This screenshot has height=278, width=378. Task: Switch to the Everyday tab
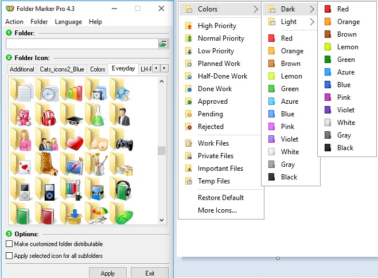pos(123,68)
